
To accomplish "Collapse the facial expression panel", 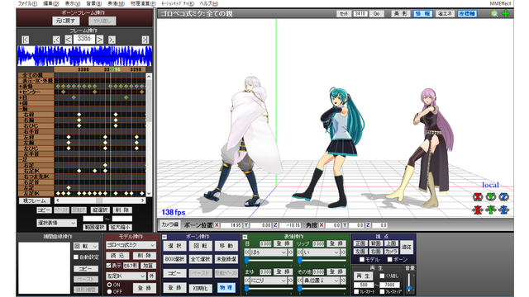I will coord(245,237).
